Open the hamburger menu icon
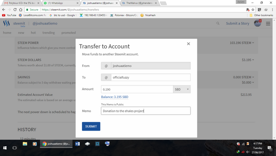The height and width of the screenshot is (156, 276). coord(268,23)
